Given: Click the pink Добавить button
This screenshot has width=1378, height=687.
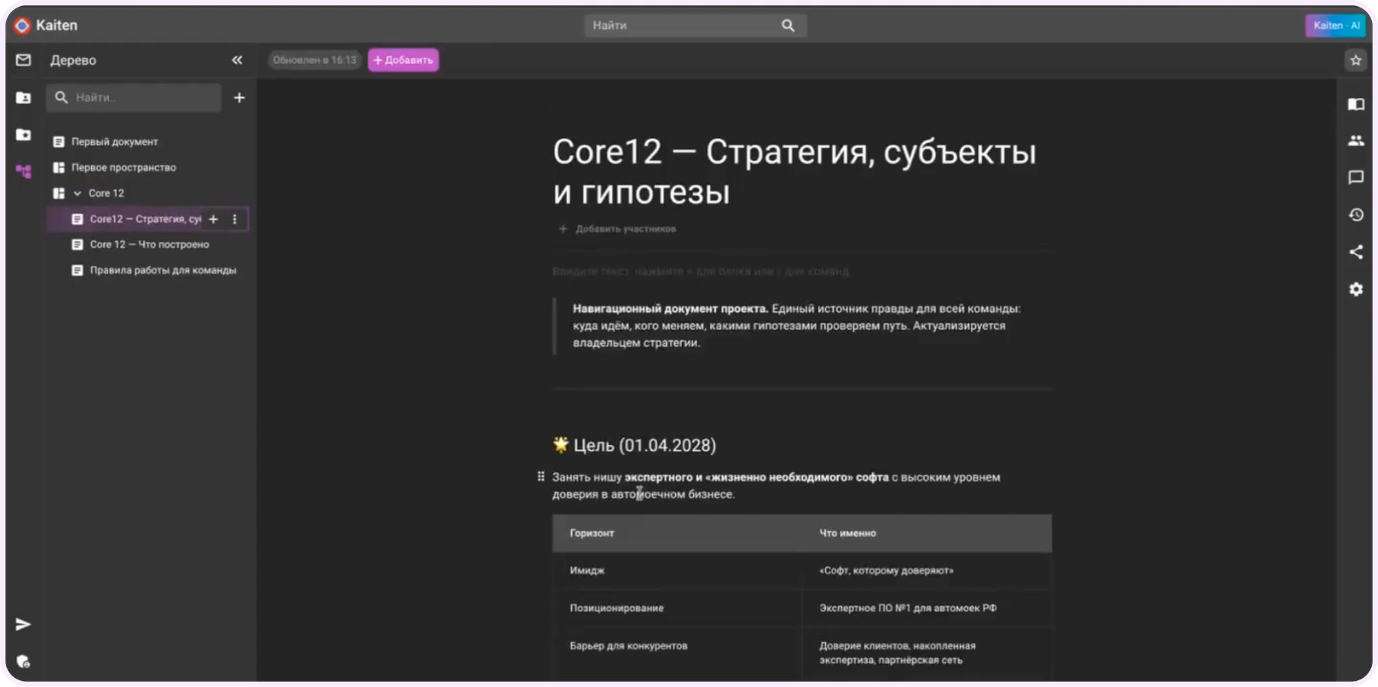Looking at the screenshot, I should [403, 60].
